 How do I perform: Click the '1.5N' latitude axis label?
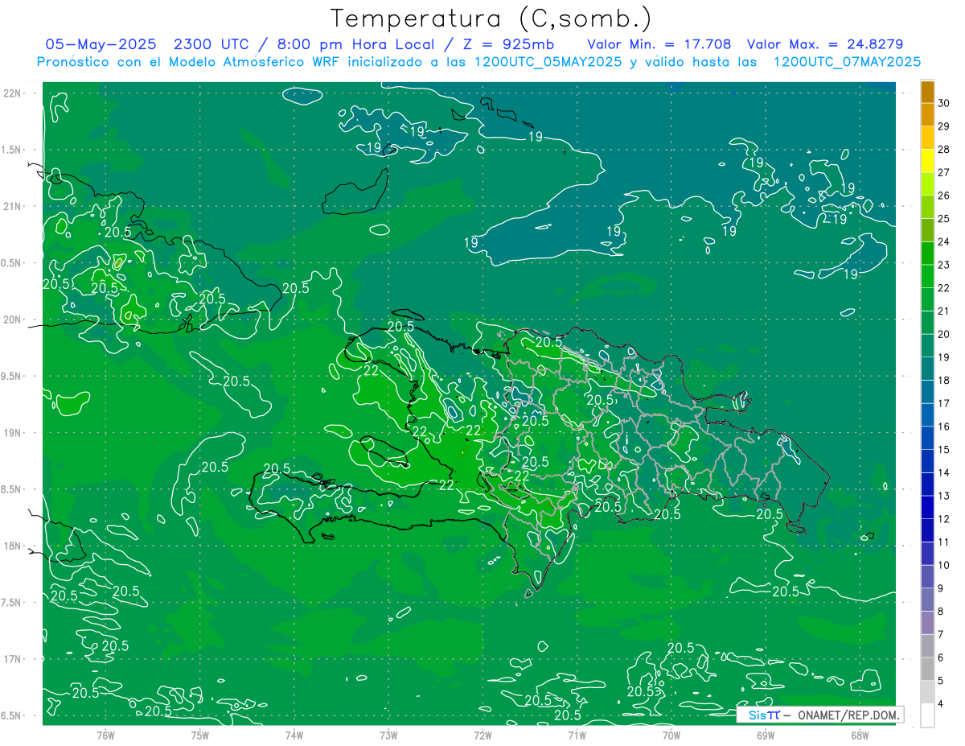[12, 150]
